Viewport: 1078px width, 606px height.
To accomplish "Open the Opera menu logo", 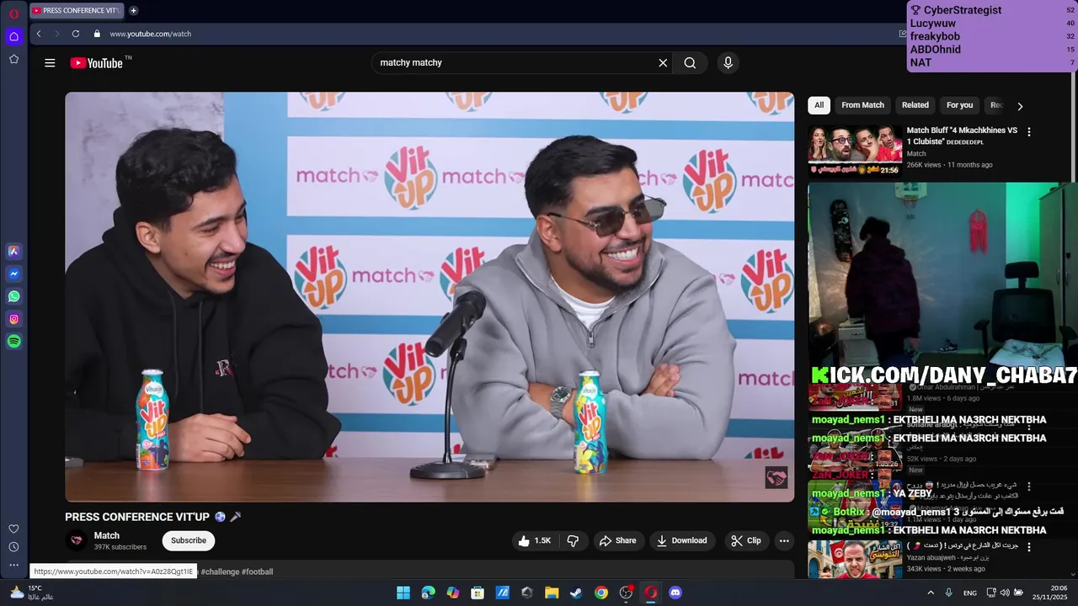I will pos(13,13).
